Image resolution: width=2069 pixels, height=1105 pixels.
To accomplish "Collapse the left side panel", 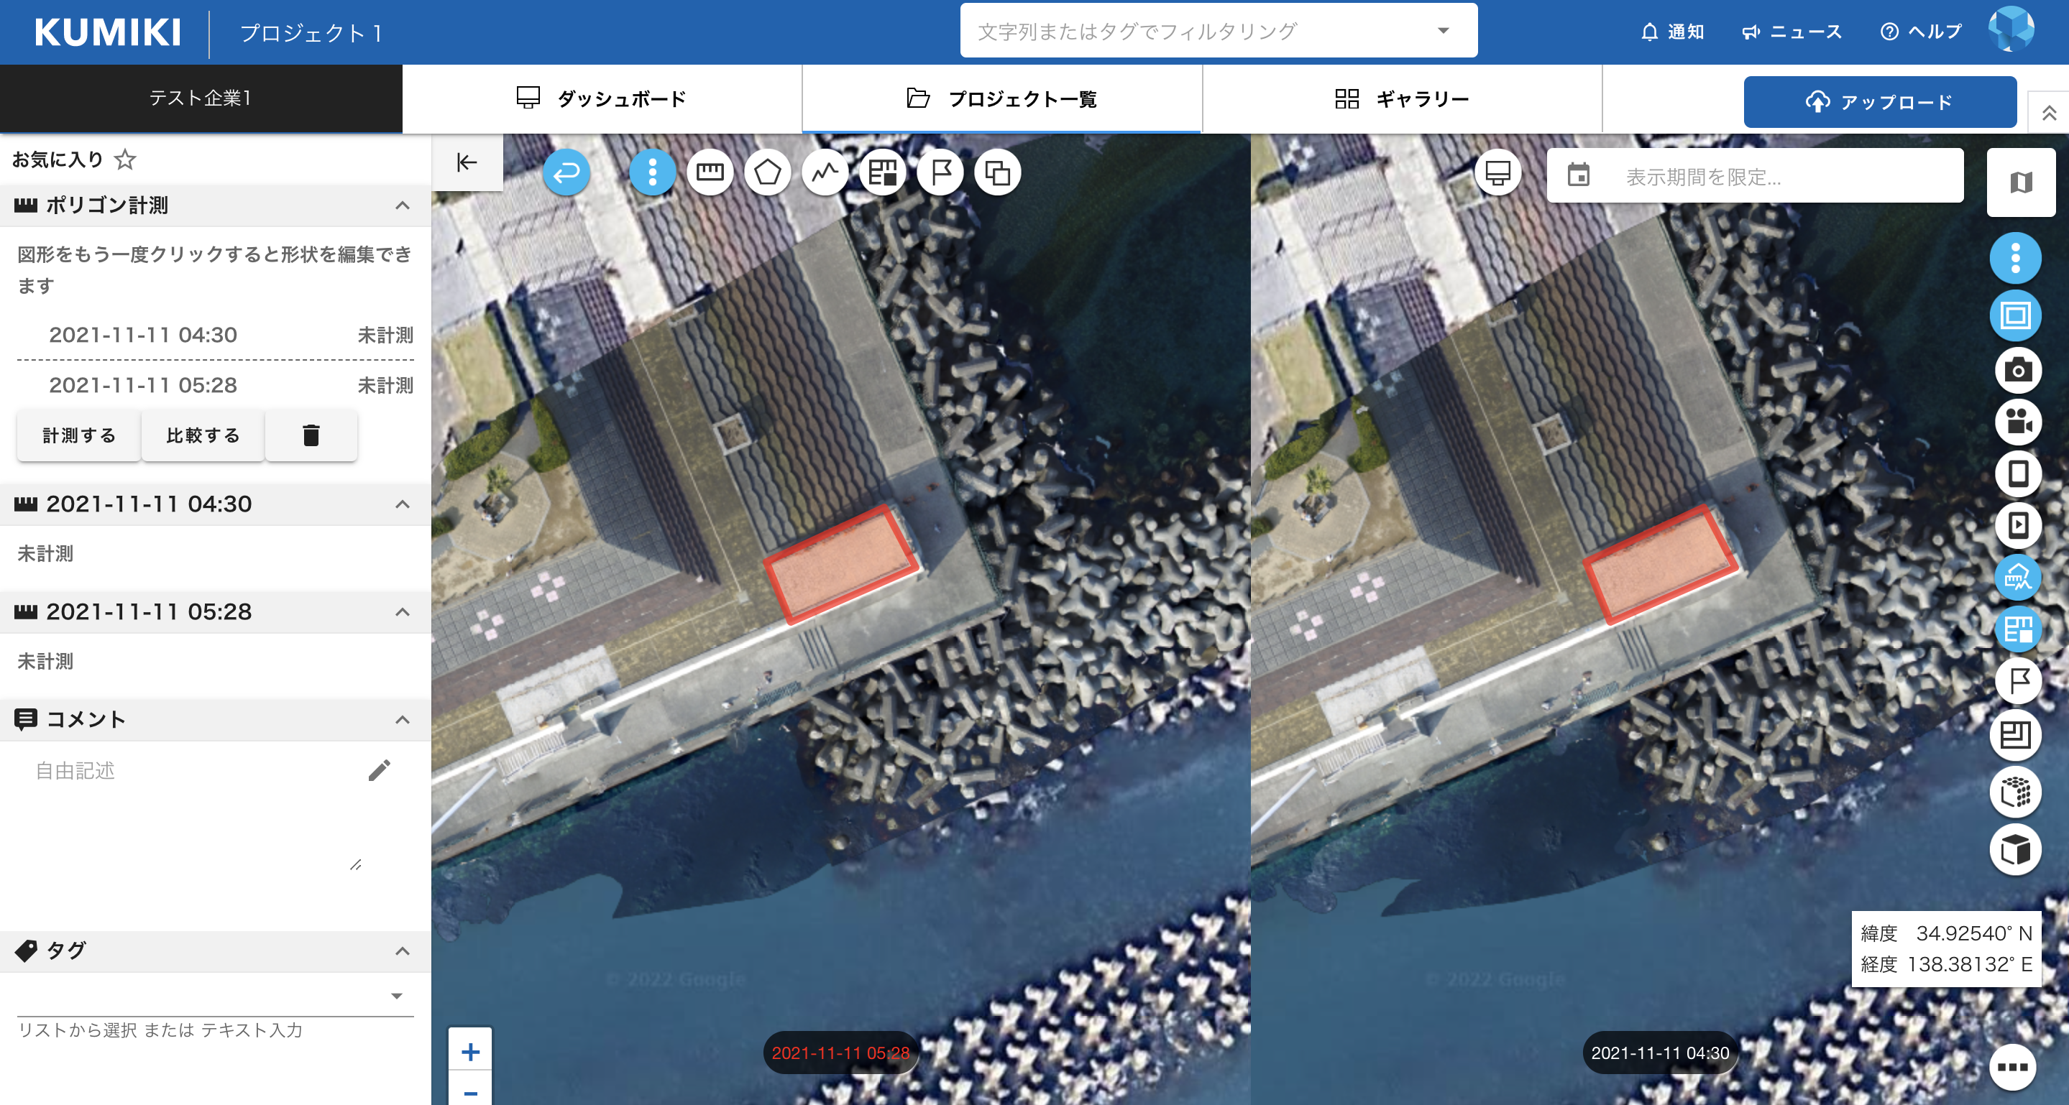I will pos(467,163).
